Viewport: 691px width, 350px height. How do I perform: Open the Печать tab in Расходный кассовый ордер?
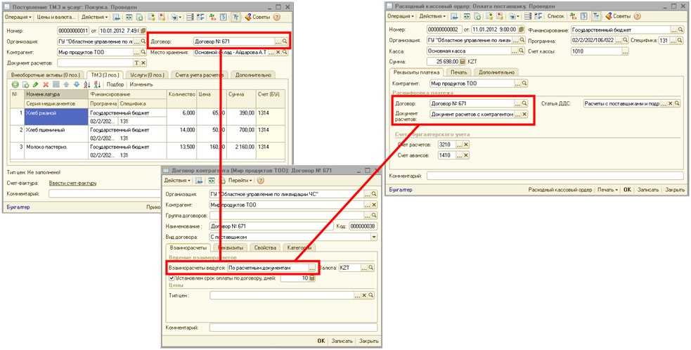click(x=458, y=72)
